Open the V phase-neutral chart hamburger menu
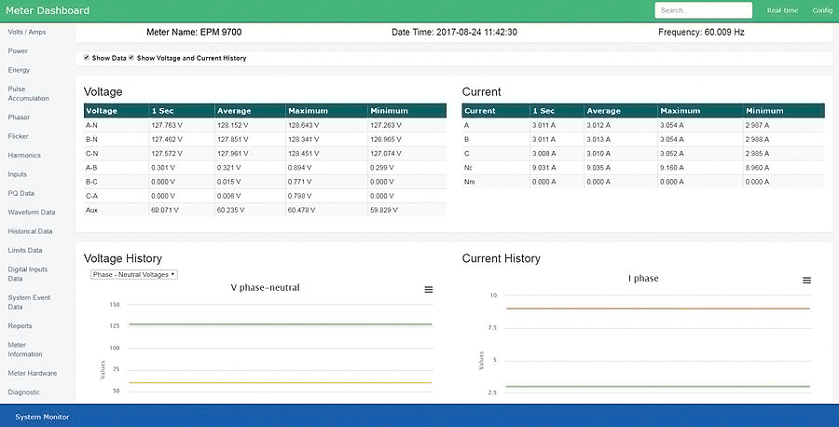The image size is (839, 427). [429, 289]
